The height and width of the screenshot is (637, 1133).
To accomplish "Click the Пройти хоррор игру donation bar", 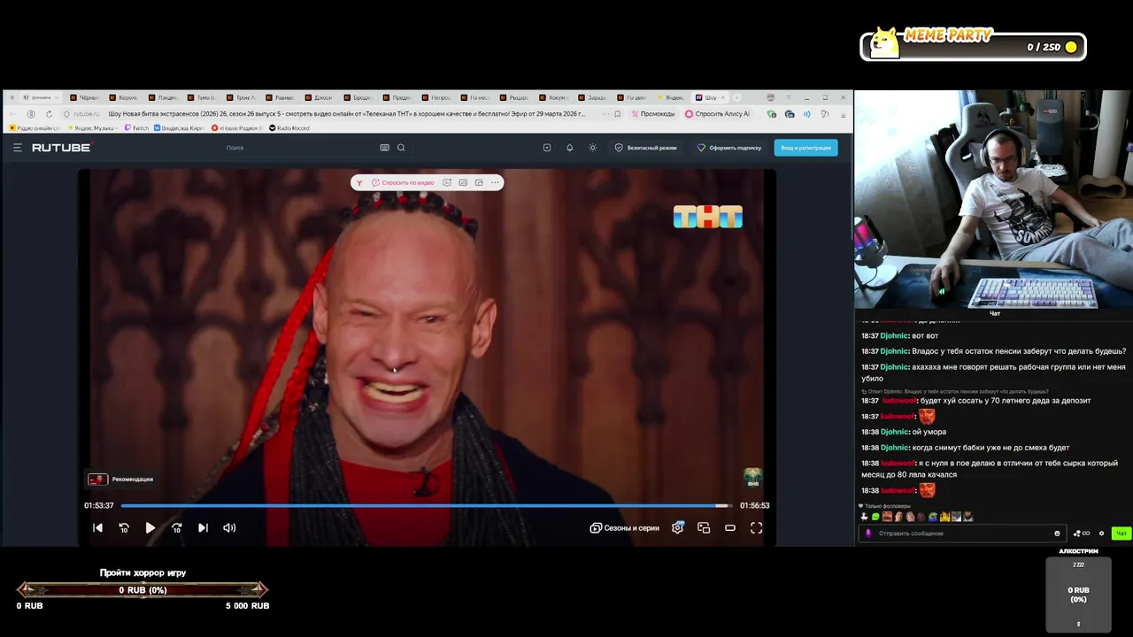I will 143,589.
